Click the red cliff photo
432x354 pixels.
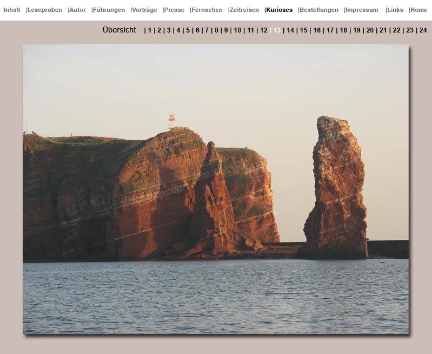216,189
